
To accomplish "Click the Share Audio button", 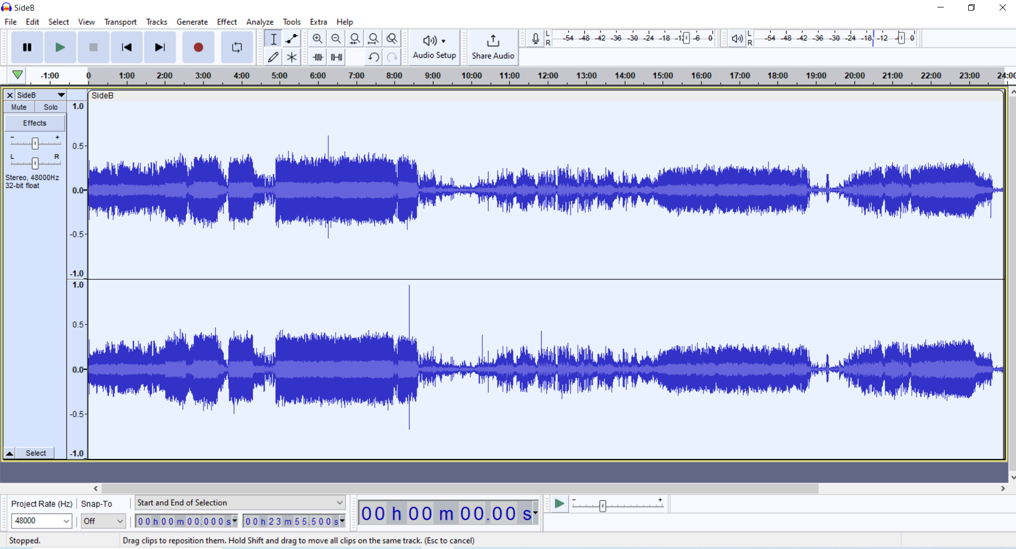I will pos(493,47).
